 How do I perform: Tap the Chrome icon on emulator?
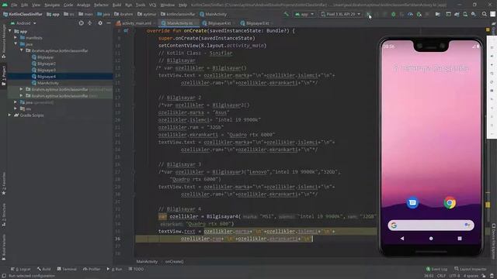pyautogui.click(x=450, y=203)
